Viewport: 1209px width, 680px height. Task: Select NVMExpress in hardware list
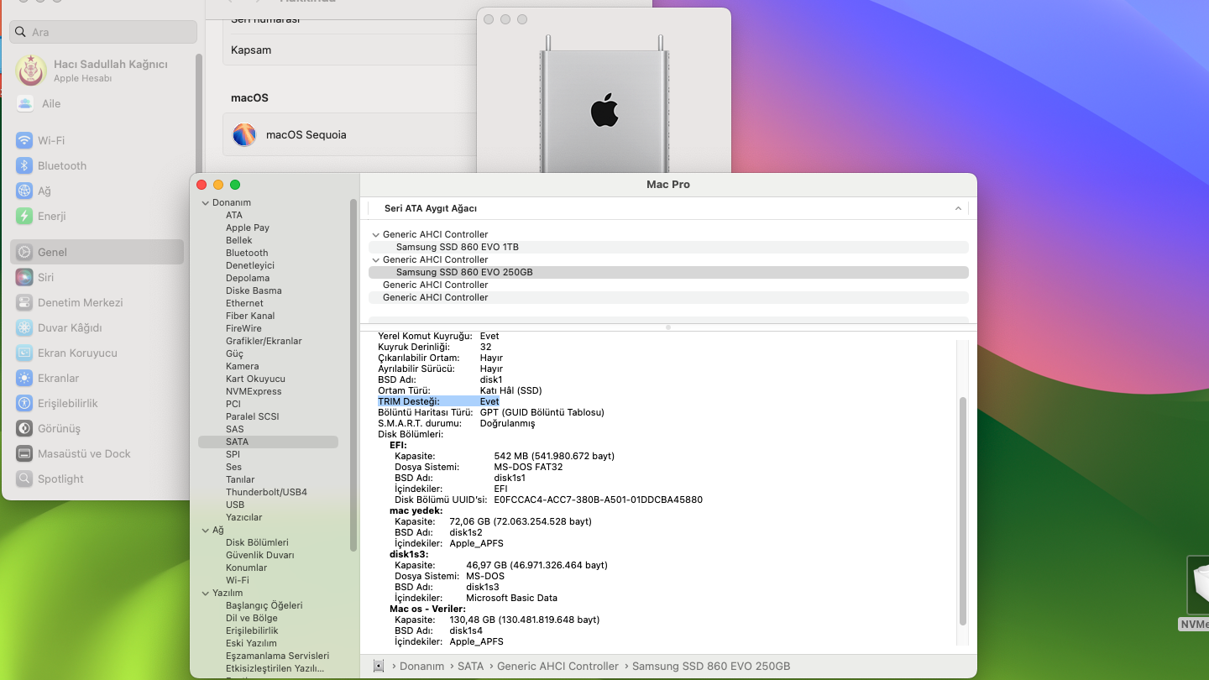253,391
